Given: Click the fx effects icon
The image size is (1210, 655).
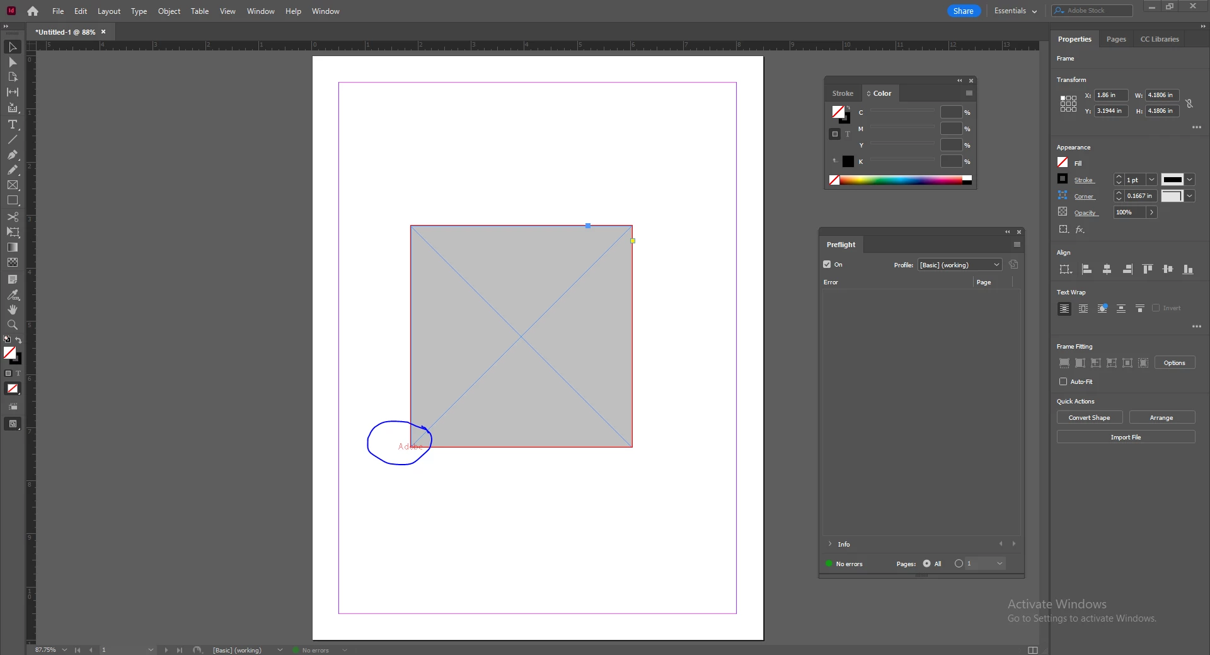Looking at the screenshot, I should pyautogui.click(x=1080, y=229).
